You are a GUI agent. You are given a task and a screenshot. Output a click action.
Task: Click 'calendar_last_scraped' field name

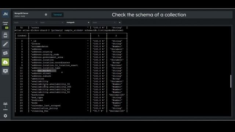pyautogui.click(x=46, y=106)
